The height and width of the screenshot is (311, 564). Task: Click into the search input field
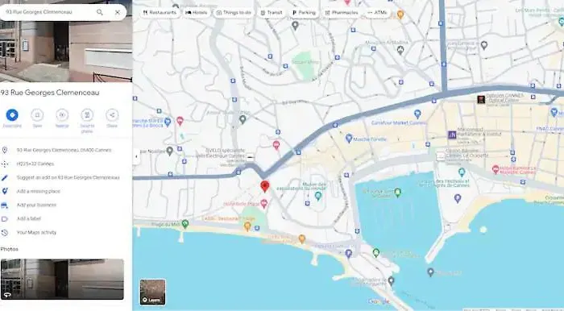[x=48, y=12]
